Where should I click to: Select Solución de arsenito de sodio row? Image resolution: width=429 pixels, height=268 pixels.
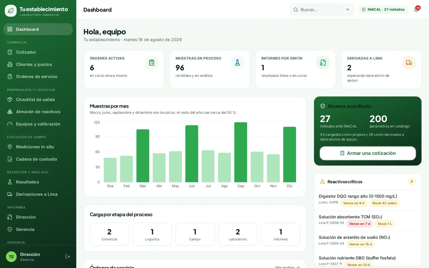click(368, 241)
